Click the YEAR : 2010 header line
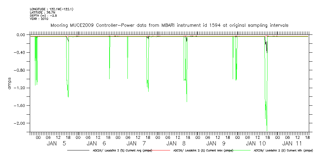Image resolution: width=334 pixels, height=167 pixels. pos(39,19)
